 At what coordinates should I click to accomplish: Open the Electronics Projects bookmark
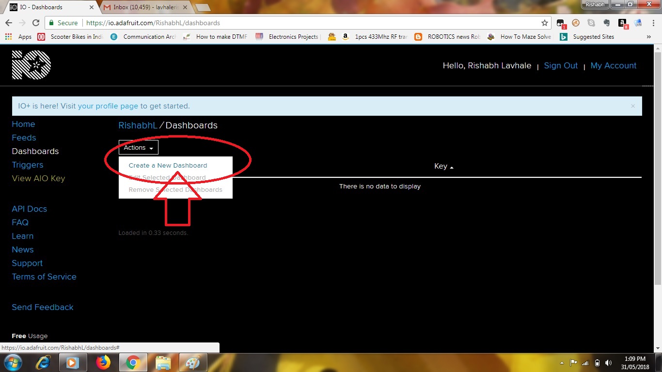(x=287, y=37)
